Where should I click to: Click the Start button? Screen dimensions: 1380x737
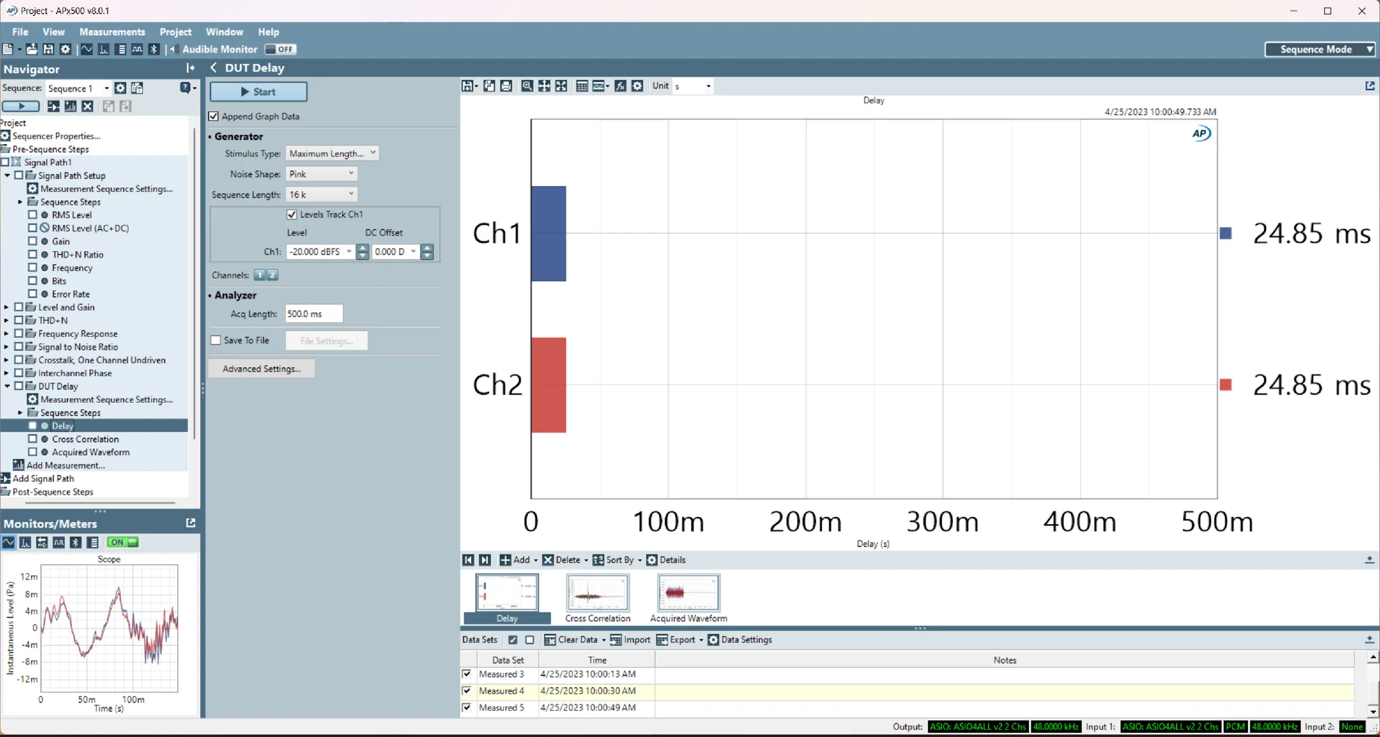click(x=259, y=92)
